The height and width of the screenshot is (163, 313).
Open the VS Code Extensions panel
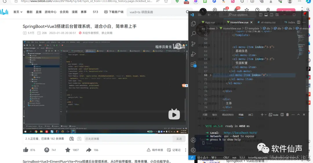(x=193, y=64)
